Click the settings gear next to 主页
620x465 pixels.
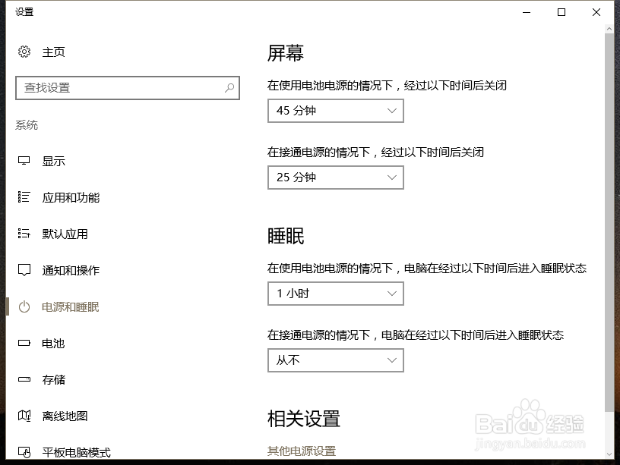[x=22, y=52]
